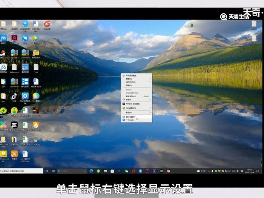
Task: Expand the 新建(W) submenu arrow
Action: pos(150,112)
